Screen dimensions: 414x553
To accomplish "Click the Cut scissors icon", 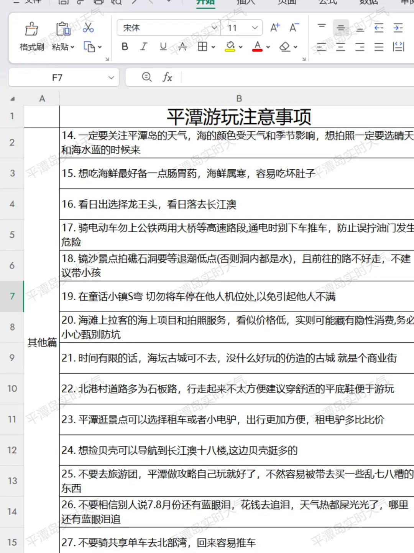I will 87,28.
